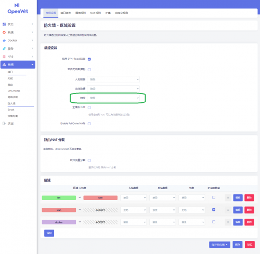Screen dimensions: 260x254
Task: Uncheck the SYN-flood protection checkbox
Action: point(89,59)
